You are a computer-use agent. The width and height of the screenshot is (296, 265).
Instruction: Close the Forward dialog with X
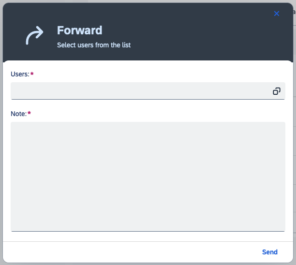click(277, 14)
